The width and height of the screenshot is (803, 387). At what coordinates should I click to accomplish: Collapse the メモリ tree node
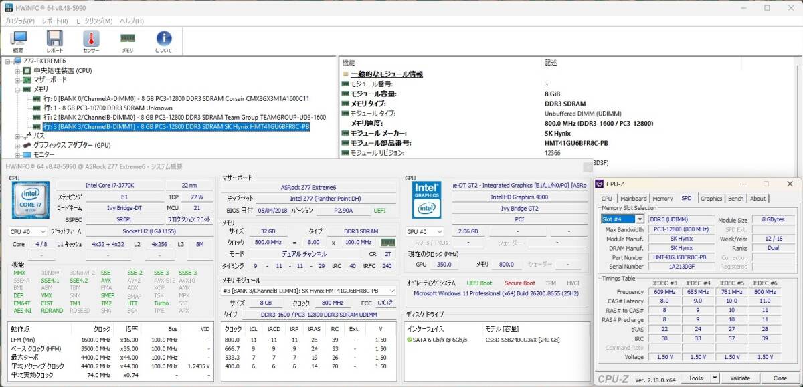click(18, 89)
